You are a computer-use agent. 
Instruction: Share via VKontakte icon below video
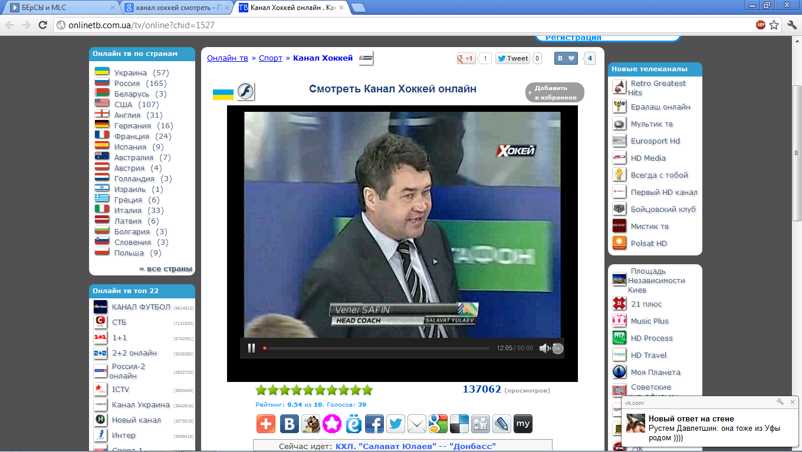coord(289,424)
